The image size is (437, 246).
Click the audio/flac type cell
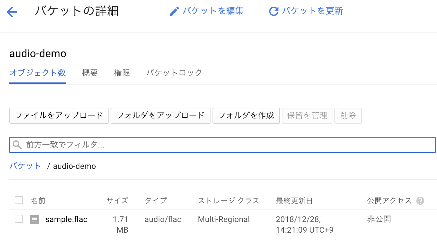(163, 219)
